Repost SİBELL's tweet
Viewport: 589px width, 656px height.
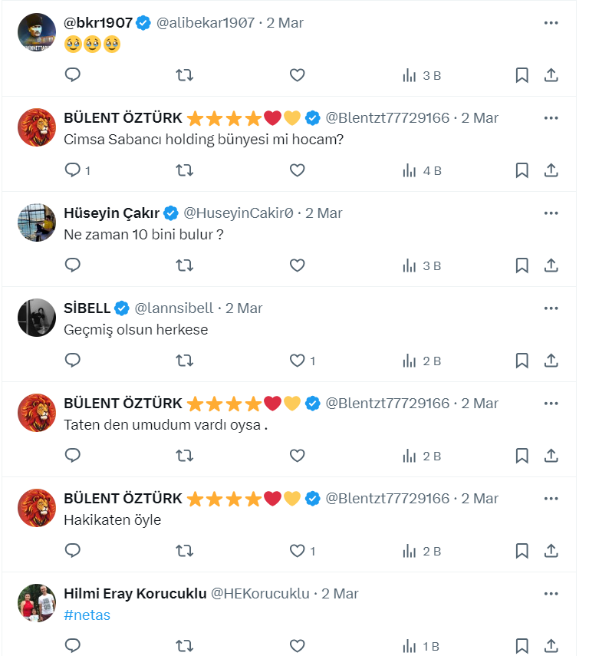click(185, 361)
